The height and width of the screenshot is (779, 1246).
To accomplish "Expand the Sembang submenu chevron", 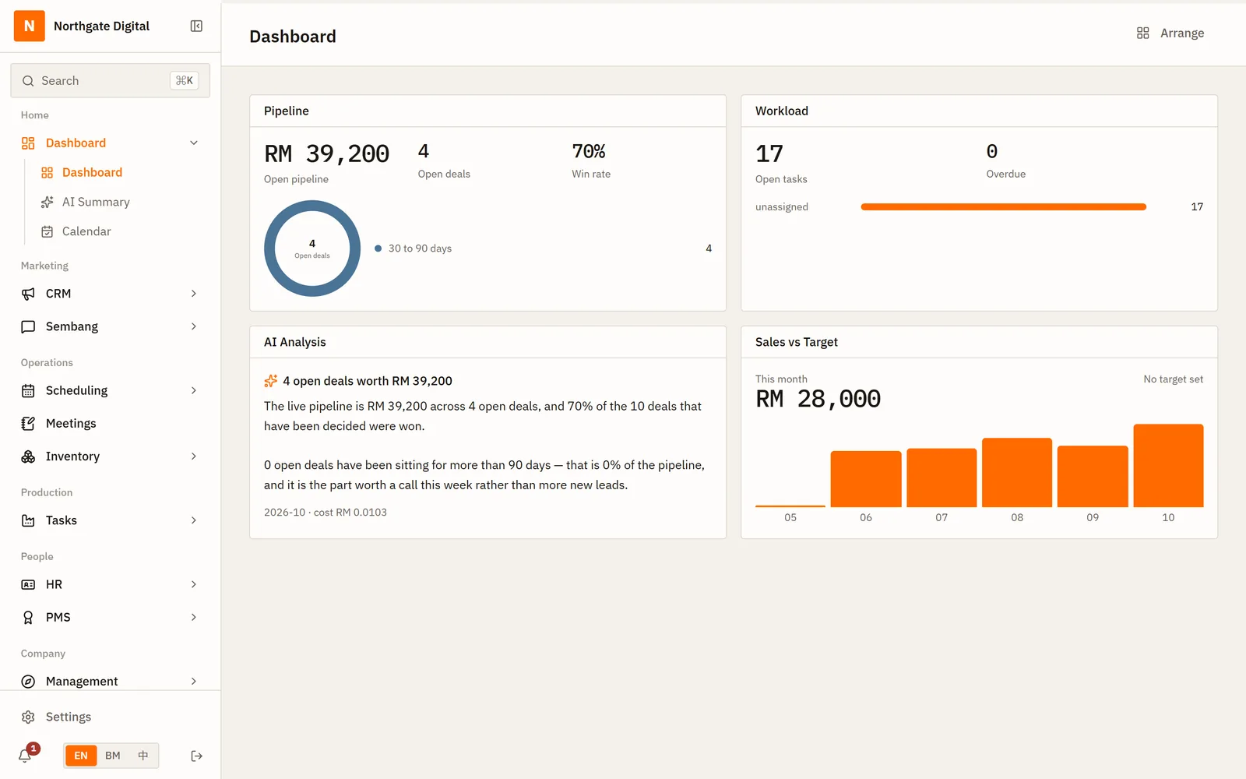I will click(194, 326).
